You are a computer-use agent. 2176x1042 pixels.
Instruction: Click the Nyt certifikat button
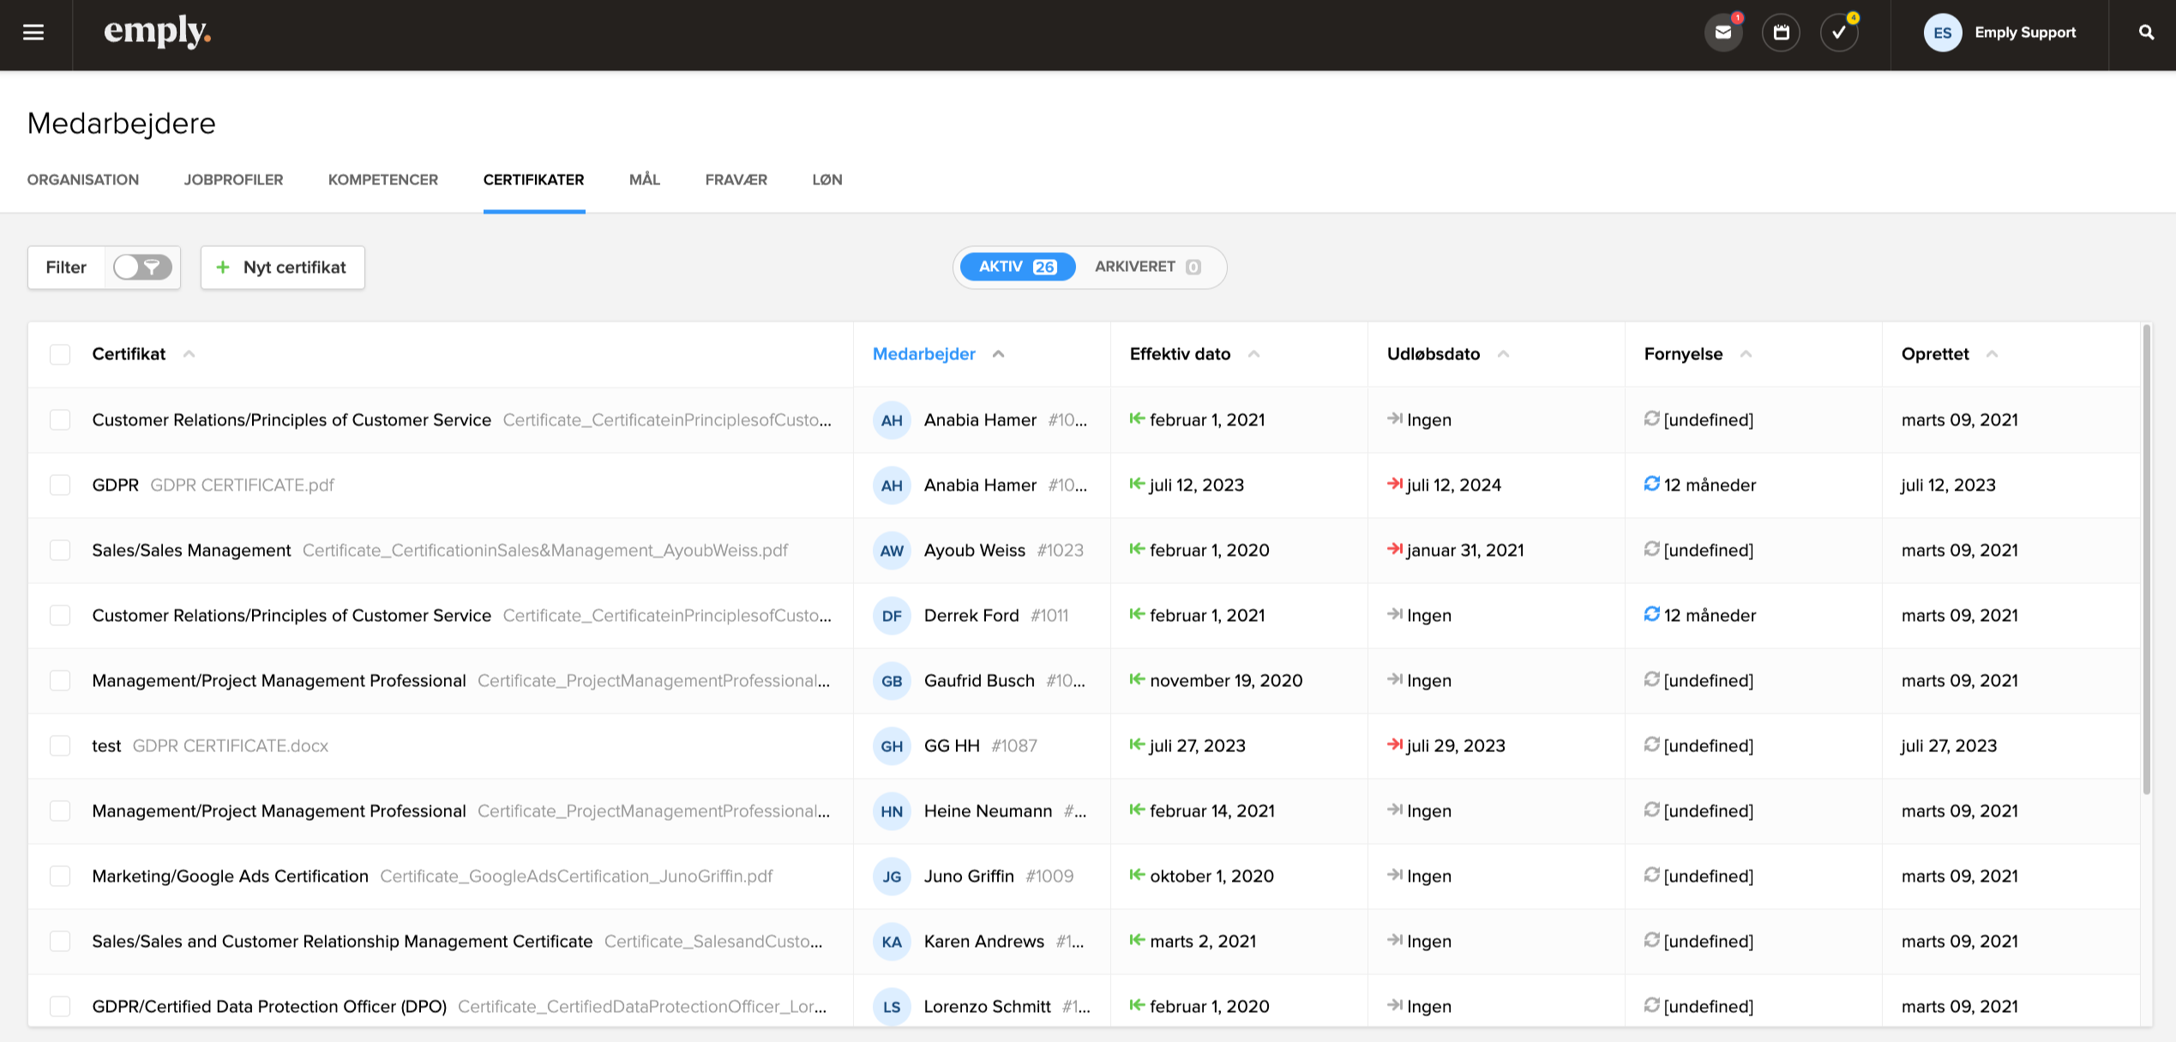point(283,268)
